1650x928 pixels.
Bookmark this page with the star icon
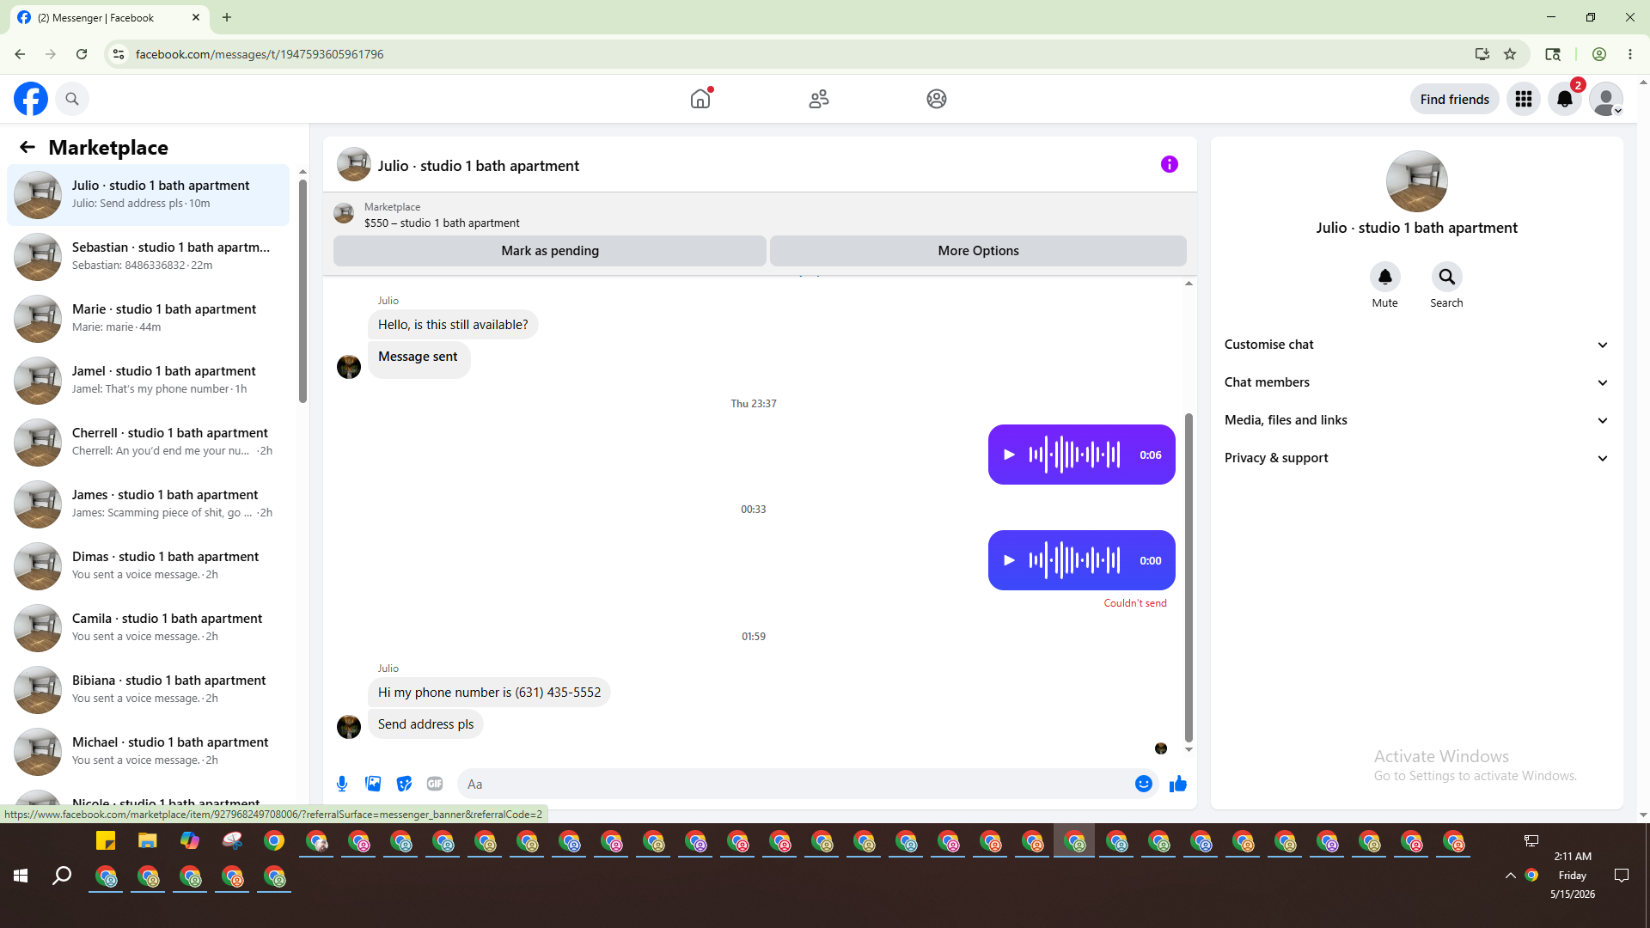[1510, 54]
